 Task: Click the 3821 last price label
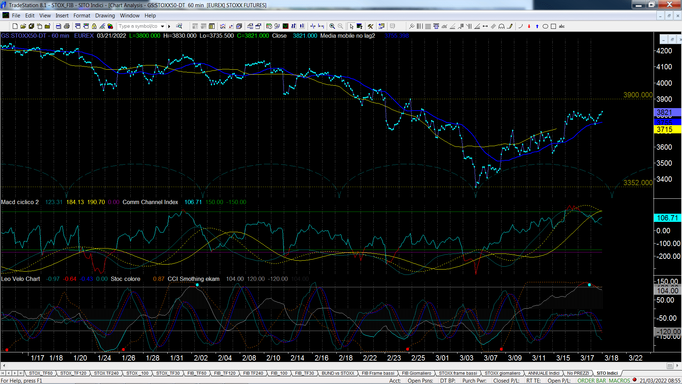coord(667,112)
